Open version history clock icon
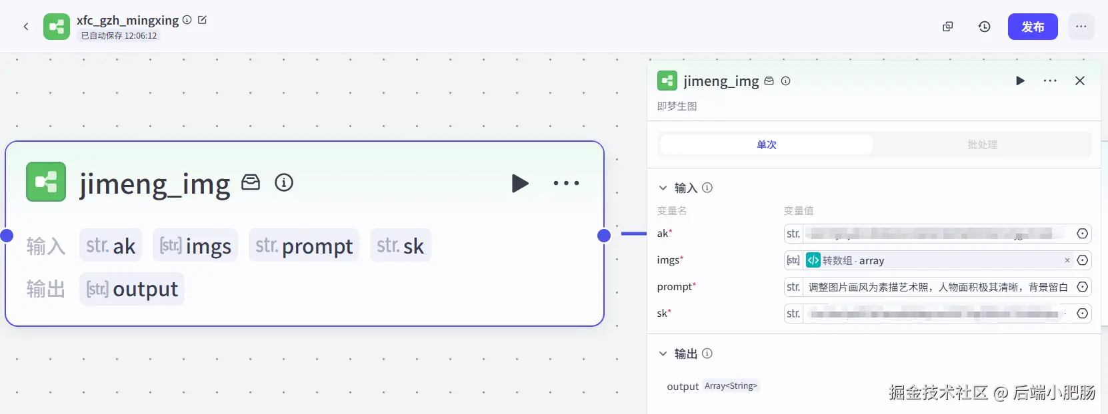The height and width of the screenshot is (414, 1108). coord(984,27)
